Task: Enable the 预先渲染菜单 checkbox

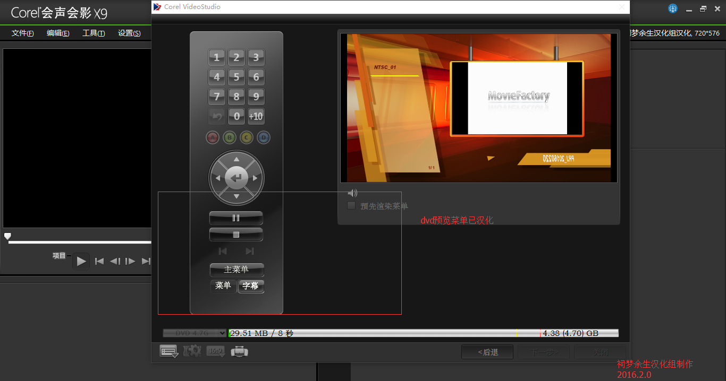Action: 351,206
